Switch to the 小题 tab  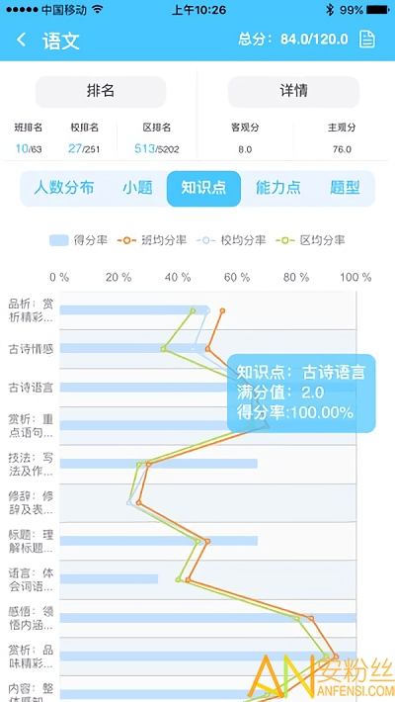(x=138, y=188)
